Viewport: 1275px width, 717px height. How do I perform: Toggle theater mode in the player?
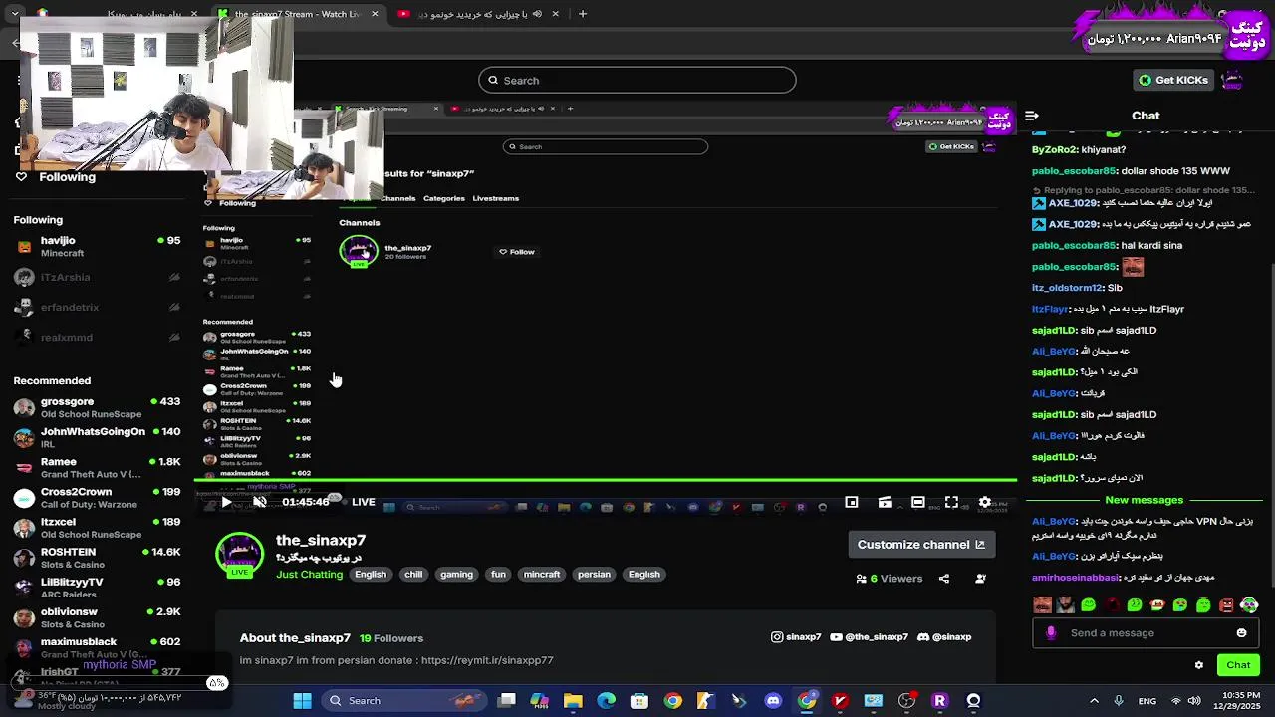point(917,502)
